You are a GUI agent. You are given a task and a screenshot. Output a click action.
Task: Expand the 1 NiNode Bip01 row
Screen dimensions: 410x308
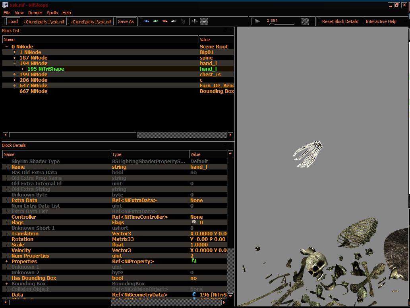click(x=15, y=52)
